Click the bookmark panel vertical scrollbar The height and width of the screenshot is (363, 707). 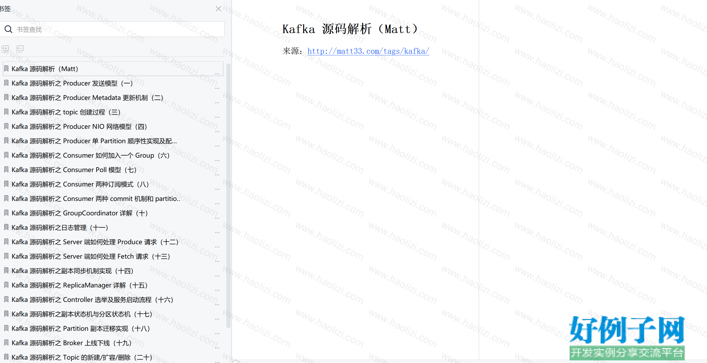228,195
